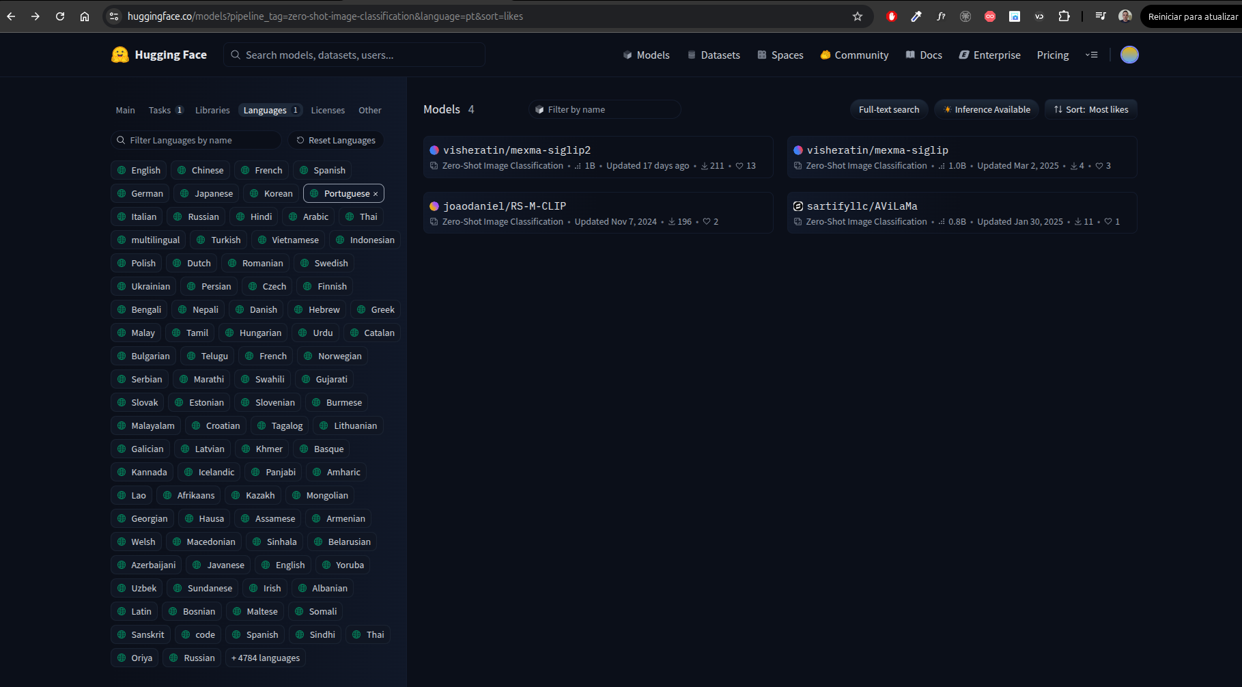Screen dimensions: 1242x687
Task: Enable the Vietnamese language filter
Action: (x=288, y=240)
